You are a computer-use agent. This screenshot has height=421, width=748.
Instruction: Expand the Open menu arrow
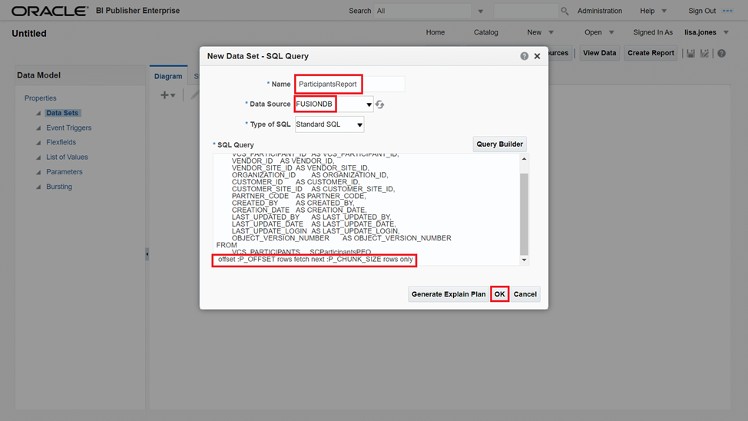point(611,32)
